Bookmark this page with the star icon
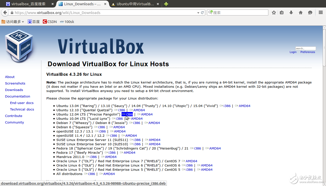 point(274,12)
